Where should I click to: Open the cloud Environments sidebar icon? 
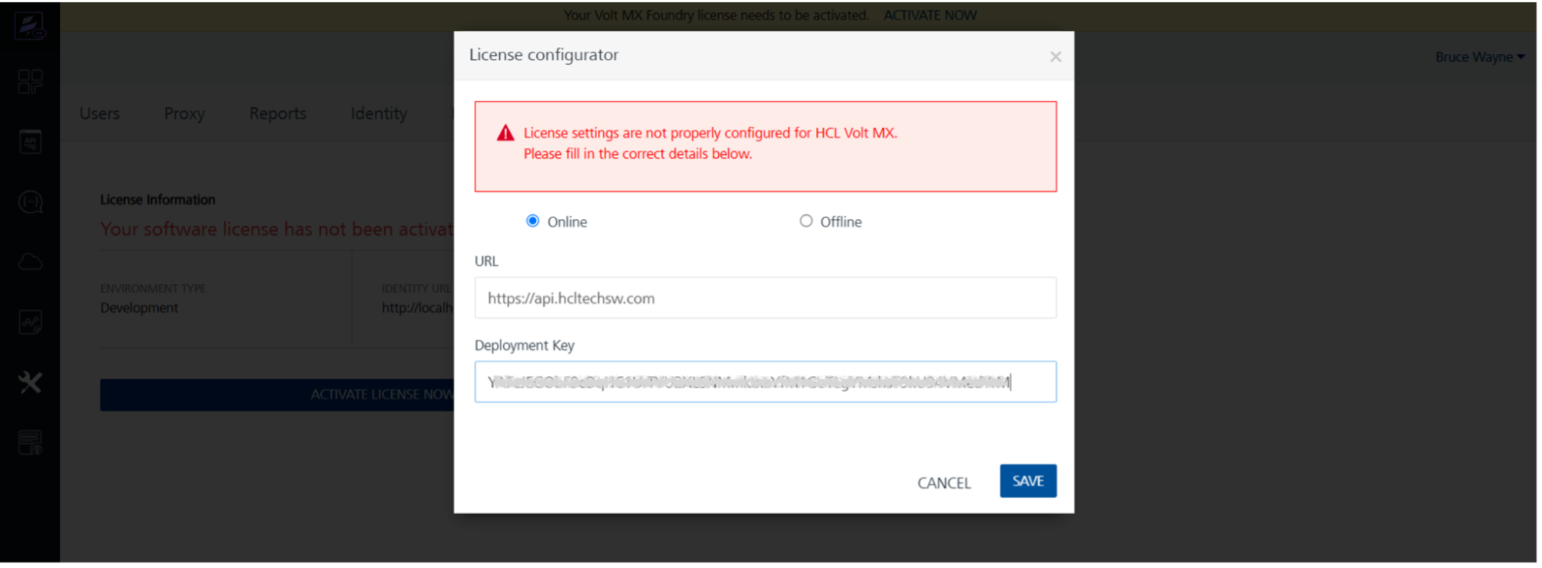coord(30,262)
